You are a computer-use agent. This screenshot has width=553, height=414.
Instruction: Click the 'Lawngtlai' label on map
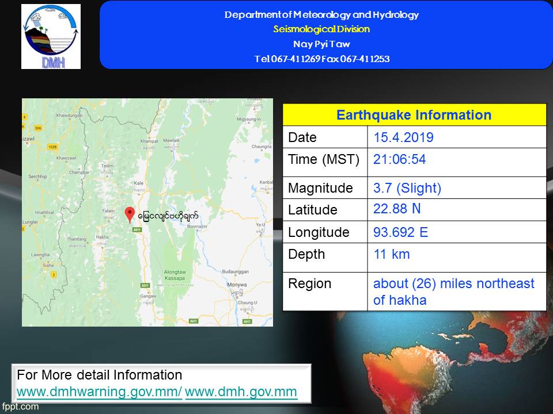click(x=40, y=255)
